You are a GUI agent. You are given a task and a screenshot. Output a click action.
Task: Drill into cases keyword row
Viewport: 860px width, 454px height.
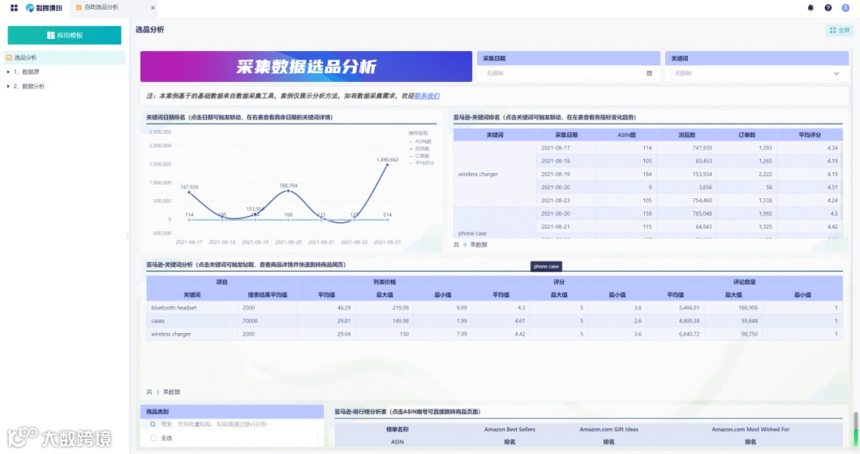pyautogui.click(x=158, y=321)
